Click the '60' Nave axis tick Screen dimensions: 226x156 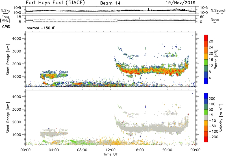tap(202, 17)
